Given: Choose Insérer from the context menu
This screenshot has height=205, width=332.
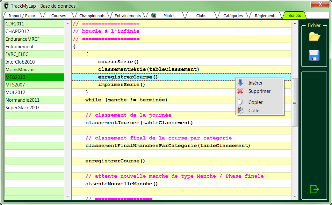Looking at the screenshot, I should (x=260, y=83).
